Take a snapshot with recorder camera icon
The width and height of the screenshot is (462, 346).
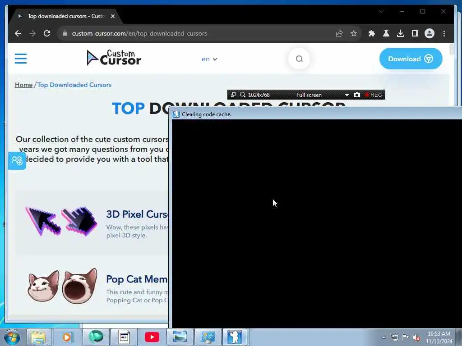(x=357, y=95)
